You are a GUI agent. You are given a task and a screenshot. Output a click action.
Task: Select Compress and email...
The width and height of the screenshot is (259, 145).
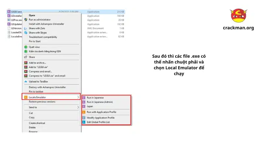point(40,72)
